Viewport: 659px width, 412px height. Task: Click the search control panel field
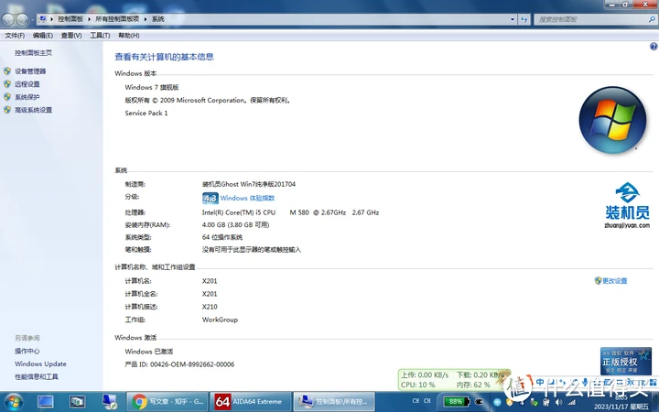(595, 19)
